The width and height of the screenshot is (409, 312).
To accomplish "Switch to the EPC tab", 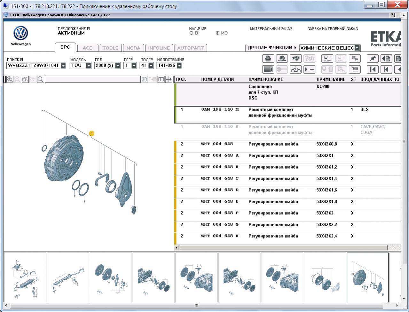I will tap(65, 47).
